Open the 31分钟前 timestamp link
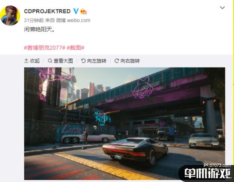The height and width of the screenshot is (182, 234). coord(34,20)
